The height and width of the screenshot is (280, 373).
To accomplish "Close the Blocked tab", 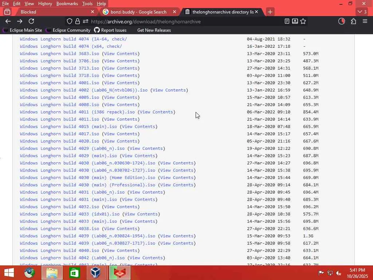I will pyautogui.click(x=93, y=12).
